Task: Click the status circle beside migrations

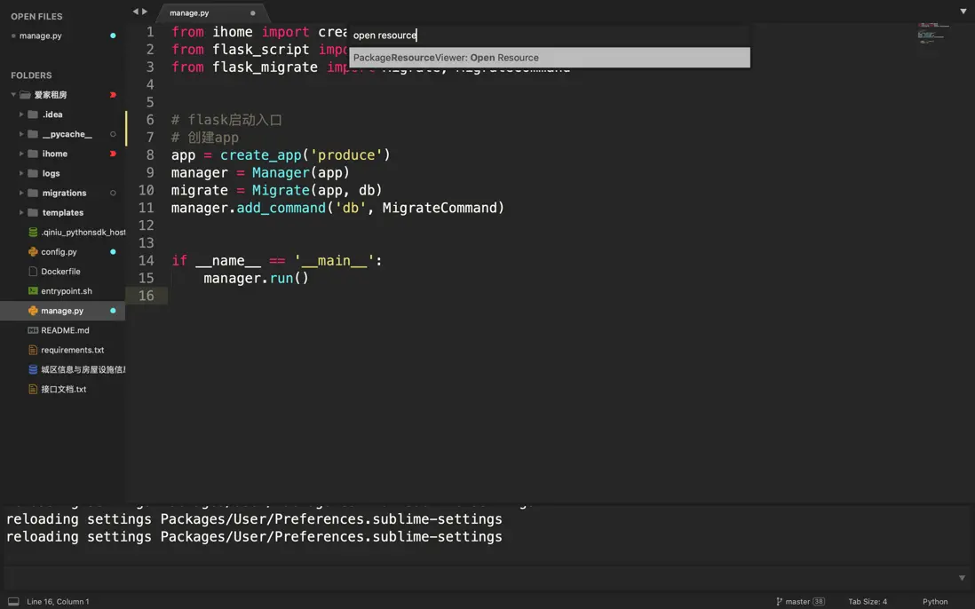Action: [x=113, y=193]
